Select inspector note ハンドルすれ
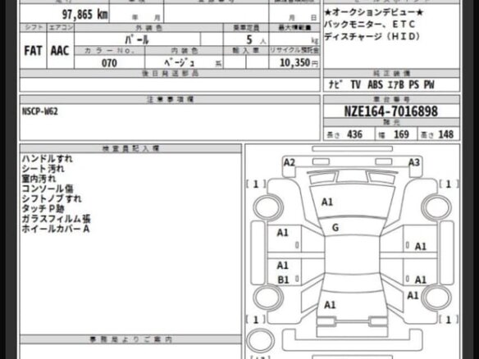 47,159
